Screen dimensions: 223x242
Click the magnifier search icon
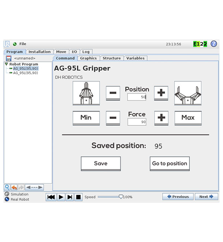[x=7, y=187]
